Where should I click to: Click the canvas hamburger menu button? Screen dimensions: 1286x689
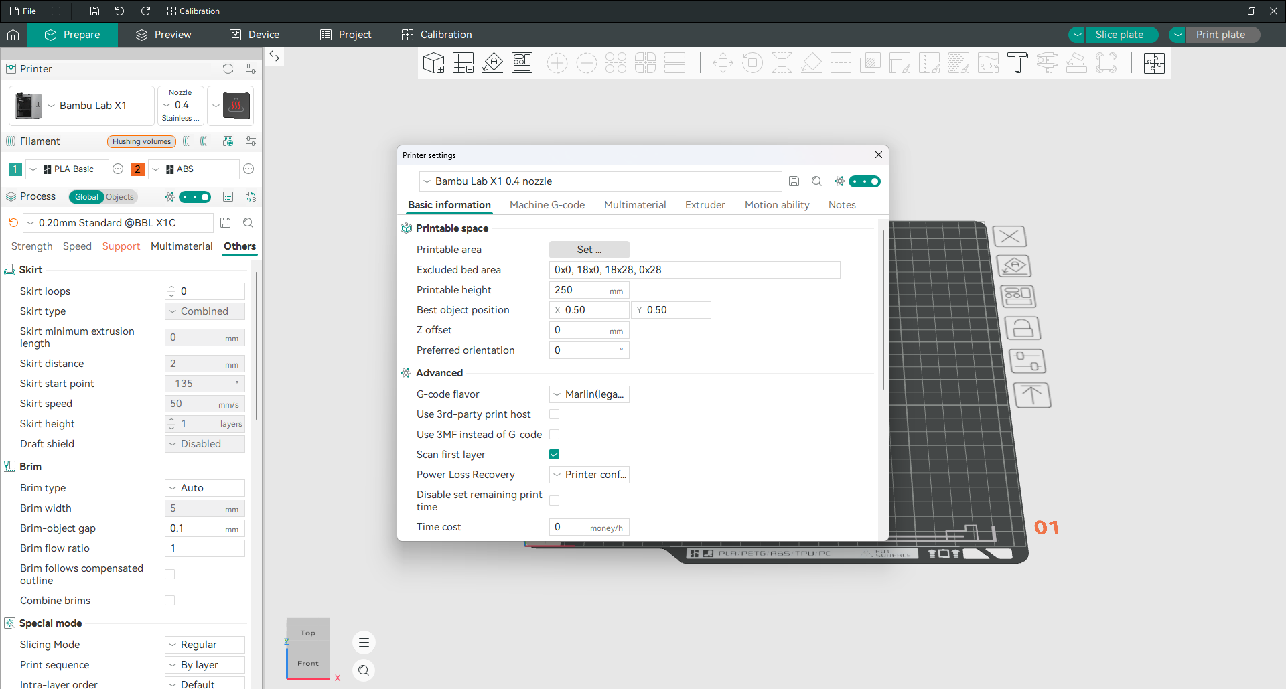click(364, 643)
